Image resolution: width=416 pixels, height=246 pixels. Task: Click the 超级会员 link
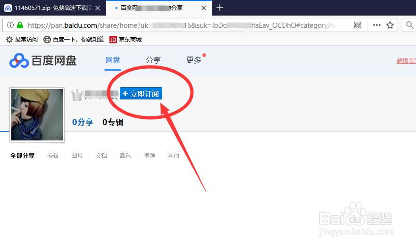[406, 61]
